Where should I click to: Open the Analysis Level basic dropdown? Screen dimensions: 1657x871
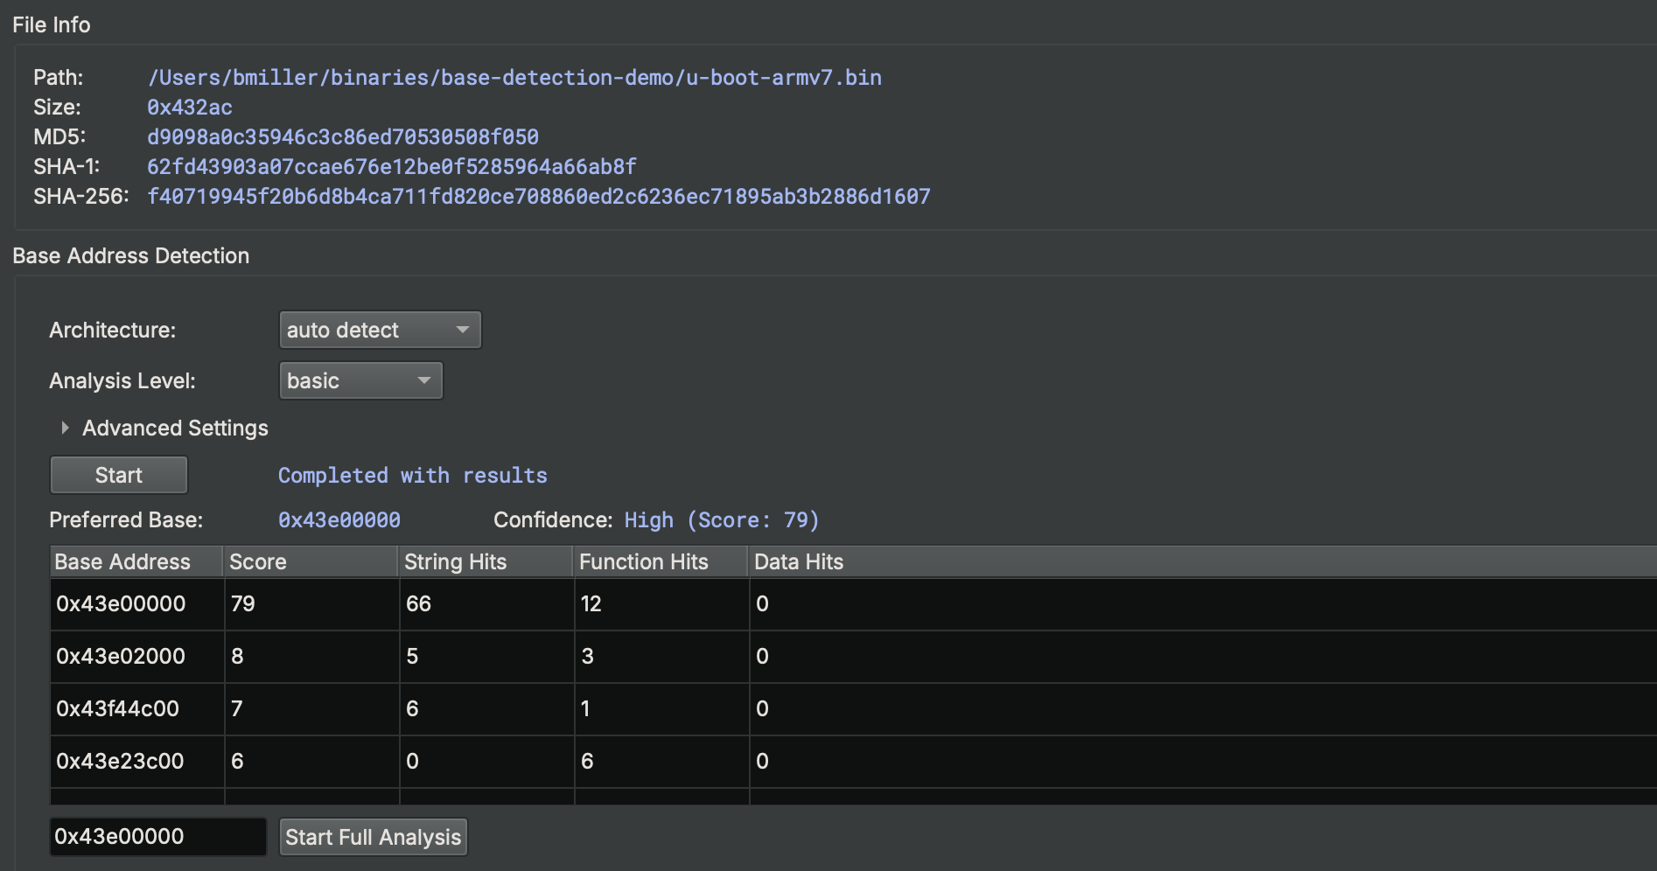(360, 380)
